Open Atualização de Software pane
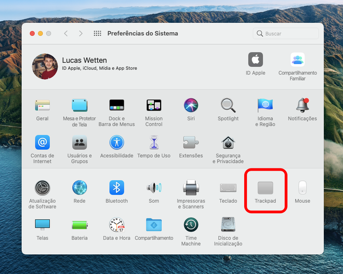 (43, 188)
